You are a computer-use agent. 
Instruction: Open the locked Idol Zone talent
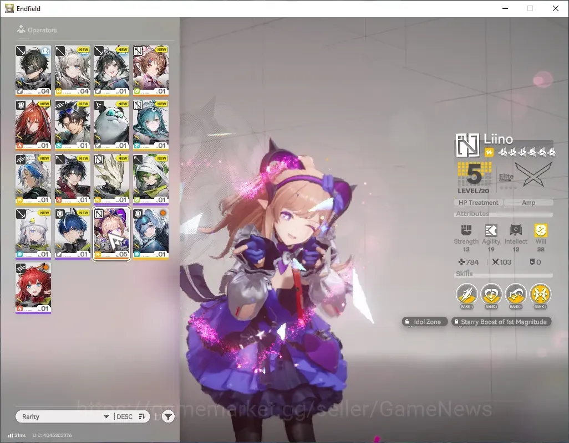click(x=424, y=322)
